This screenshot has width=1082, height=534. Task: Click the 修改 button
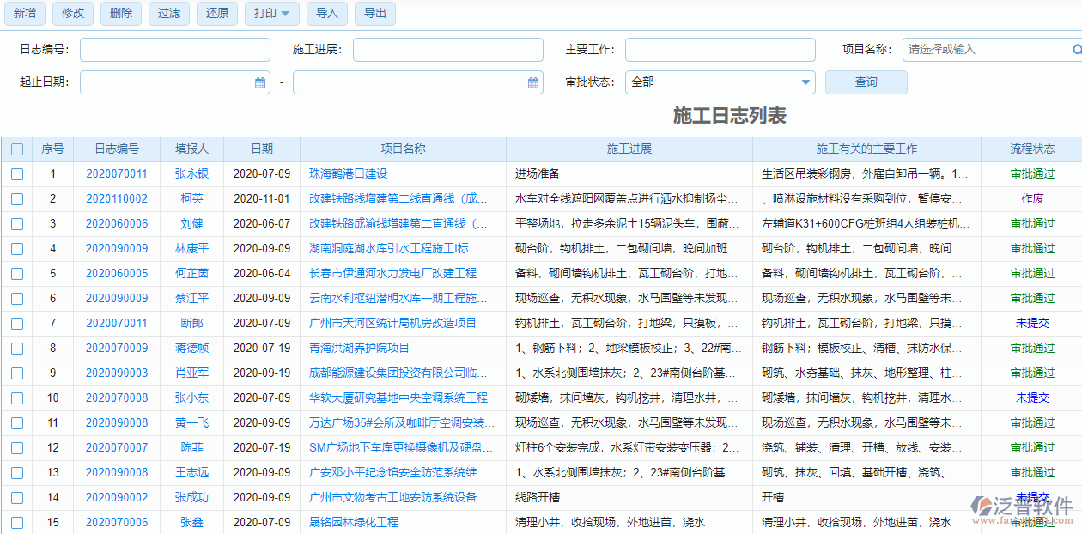pyautogui.click(x=73, y=14)
